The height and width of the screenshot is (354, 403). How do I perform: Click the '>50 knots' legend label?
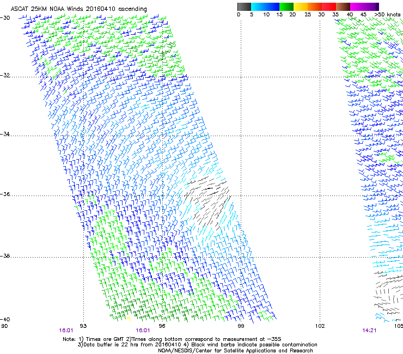pyautogui.click(x=387, y=15)
